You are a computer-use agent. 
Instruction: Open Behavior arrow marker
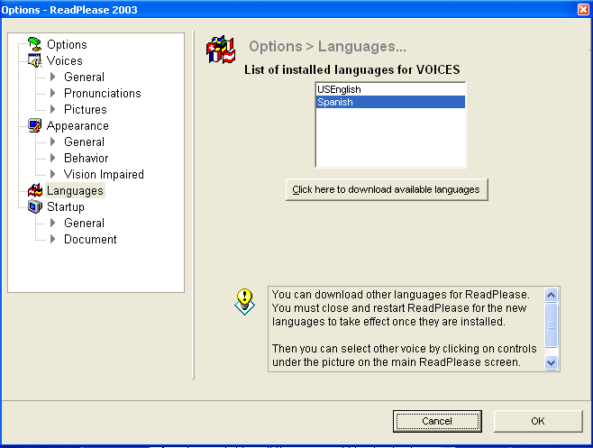click(53, 158)
